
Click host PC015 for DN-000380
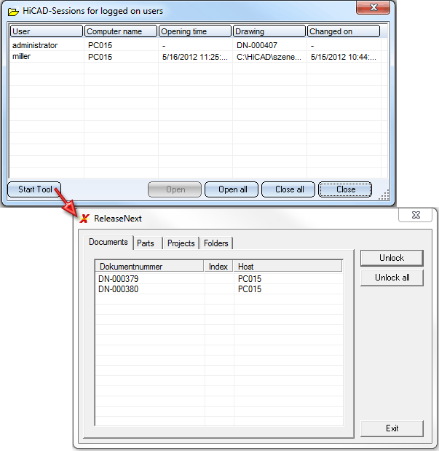[x=250, y=289]
